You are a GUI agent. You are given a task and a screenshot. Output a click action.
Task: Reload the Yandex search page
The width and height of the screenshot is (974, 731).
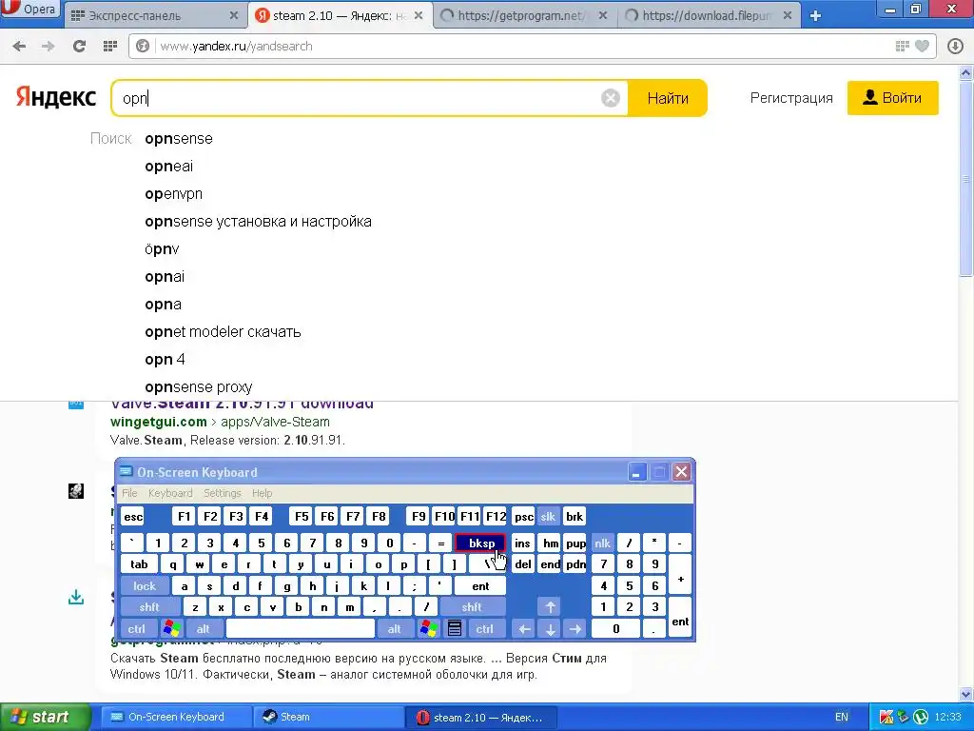click(79, 46)
